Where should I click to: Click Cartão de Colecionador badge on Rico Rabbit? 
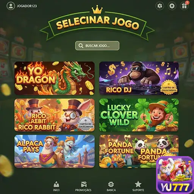tap(86, 124)
